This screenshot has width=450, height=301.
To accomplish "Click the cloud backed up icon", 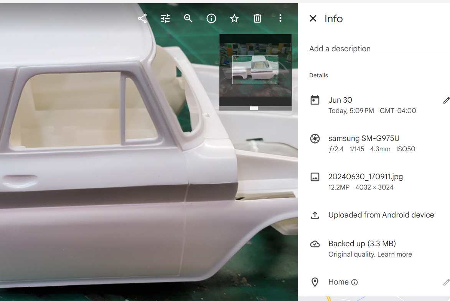I will [x=315, y=244].
